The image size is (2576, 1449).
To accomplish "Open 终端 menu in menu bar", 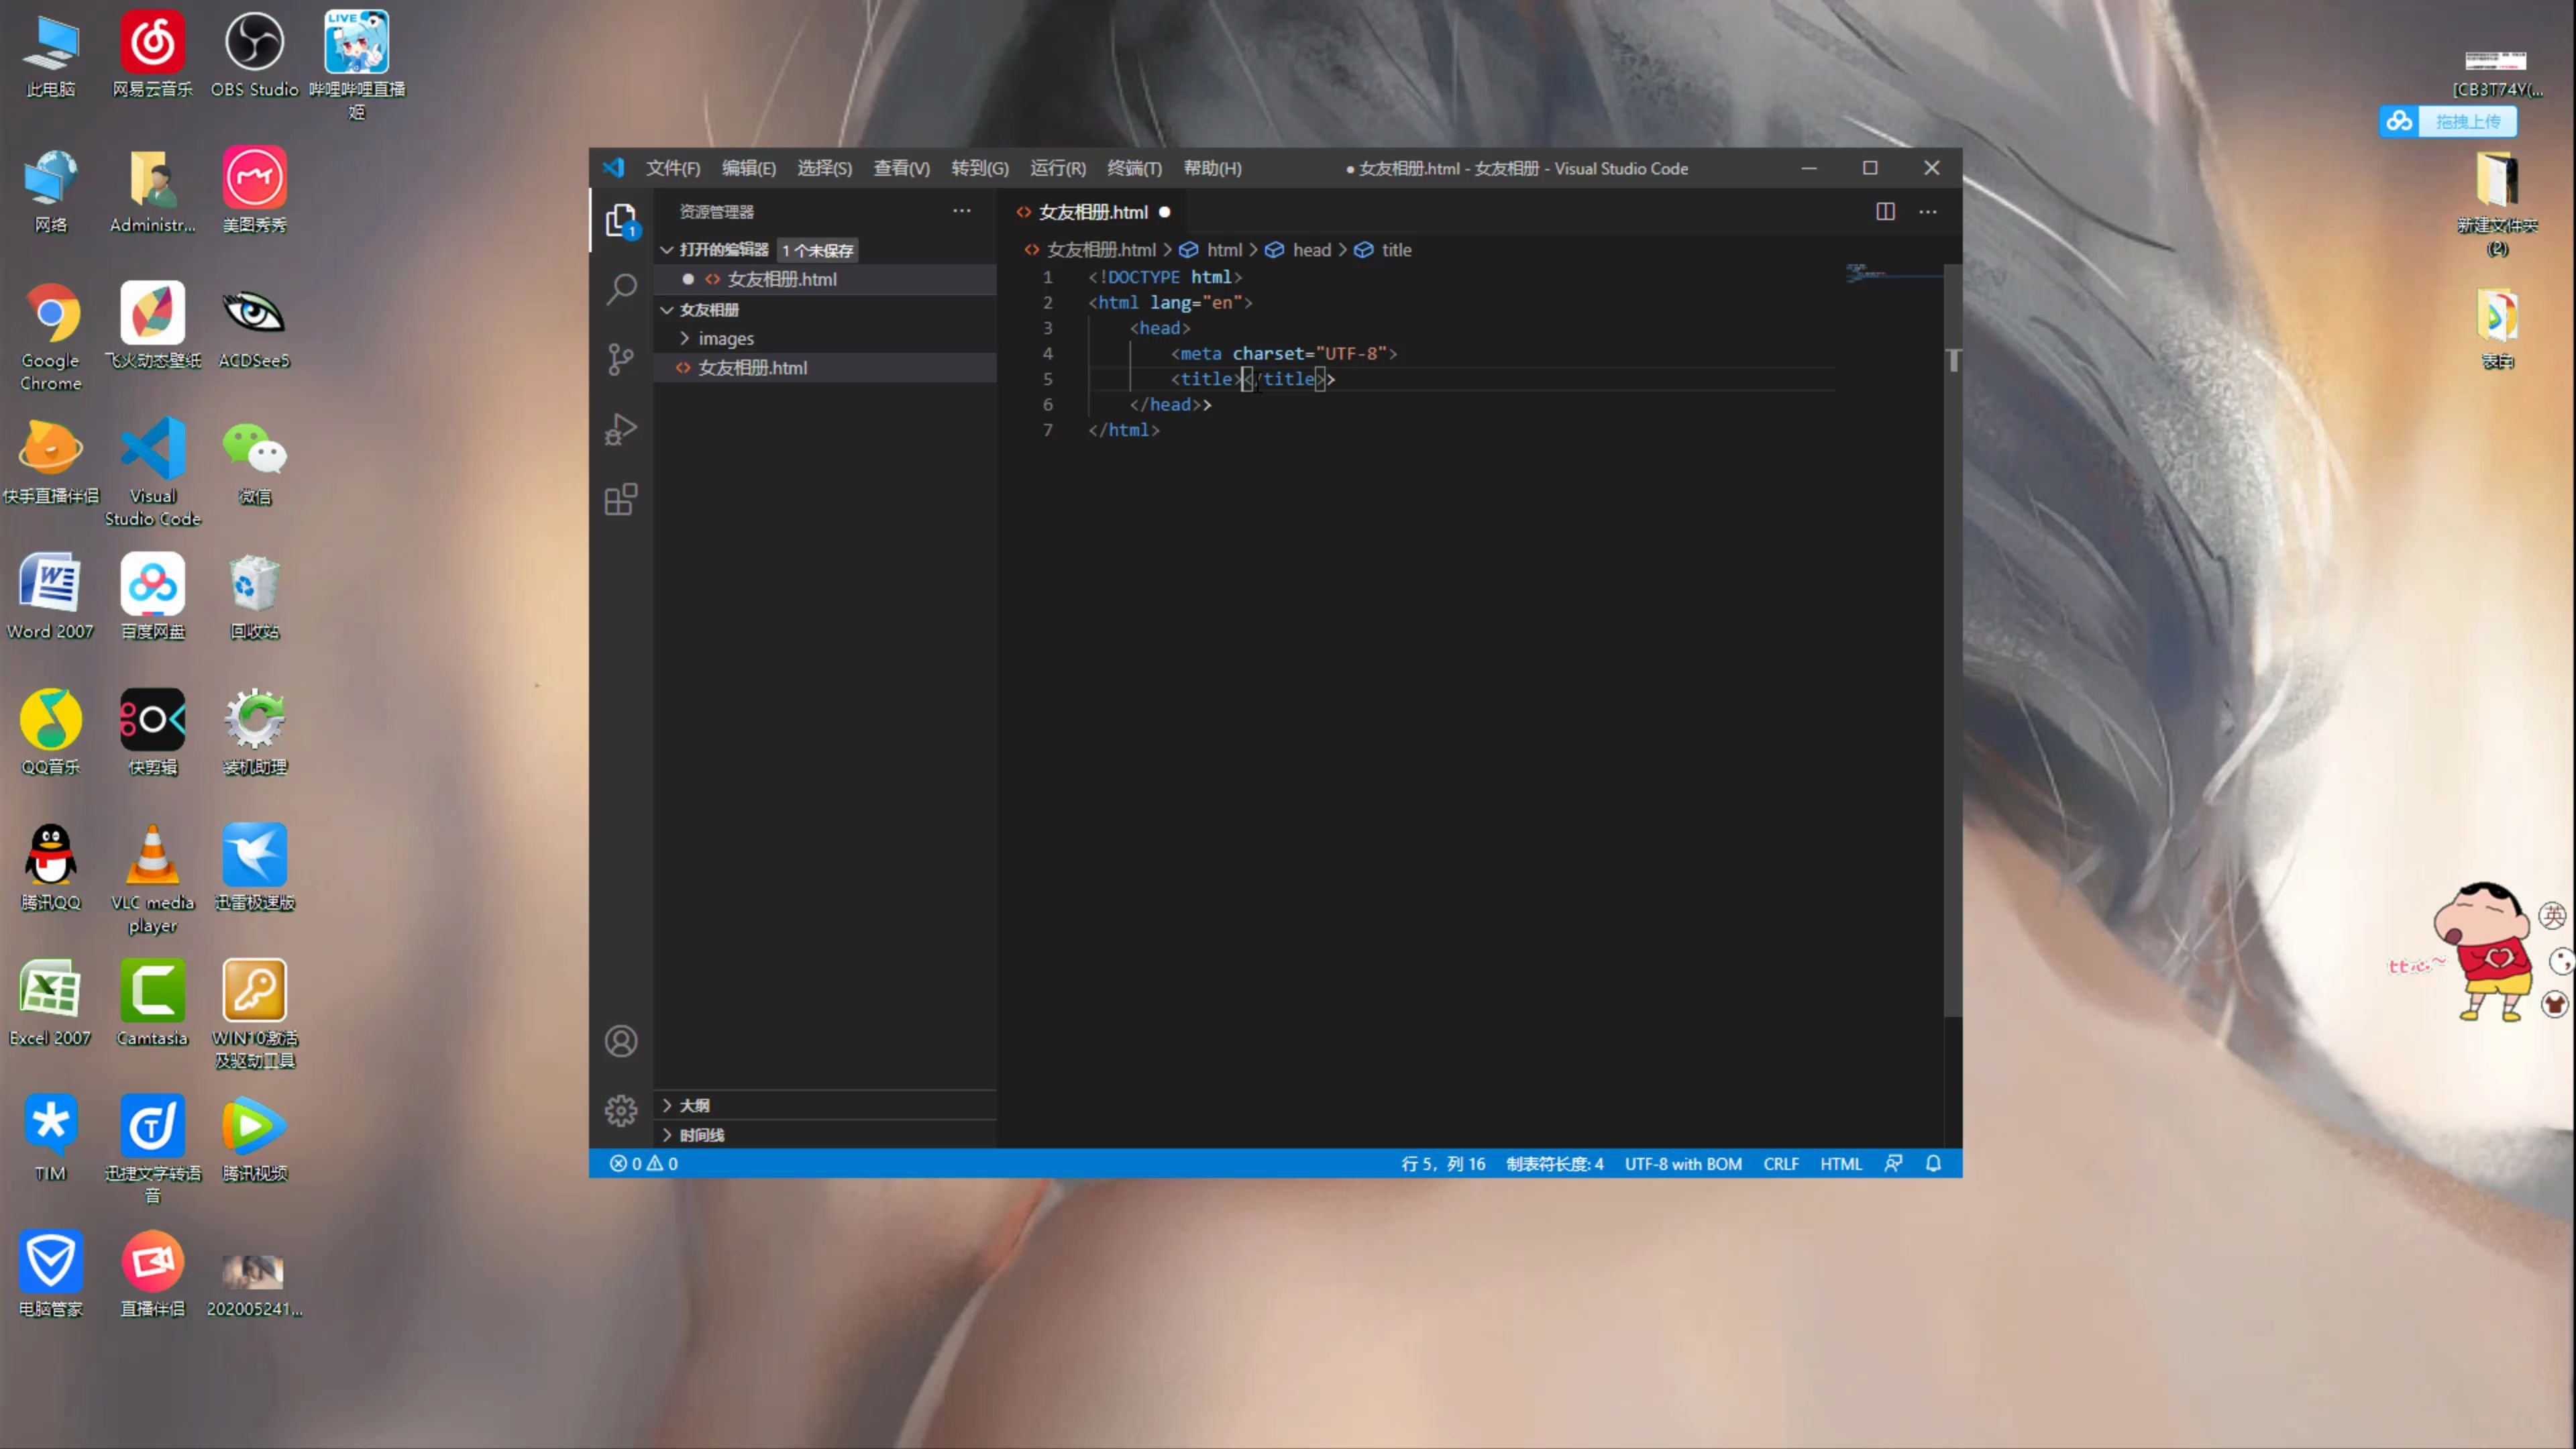I will pos(1134,166).
